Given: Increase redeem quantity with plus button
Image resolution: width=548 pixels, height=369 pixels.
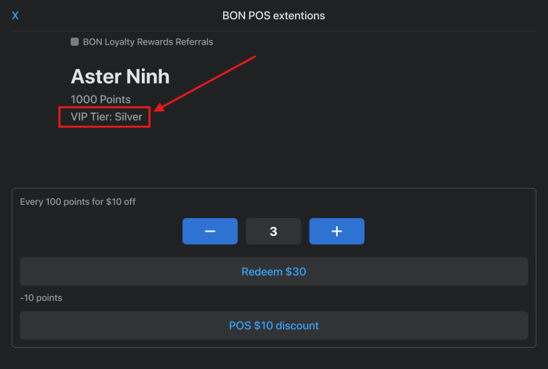Looking at the screenshot, I should click(x=337, y=231).
